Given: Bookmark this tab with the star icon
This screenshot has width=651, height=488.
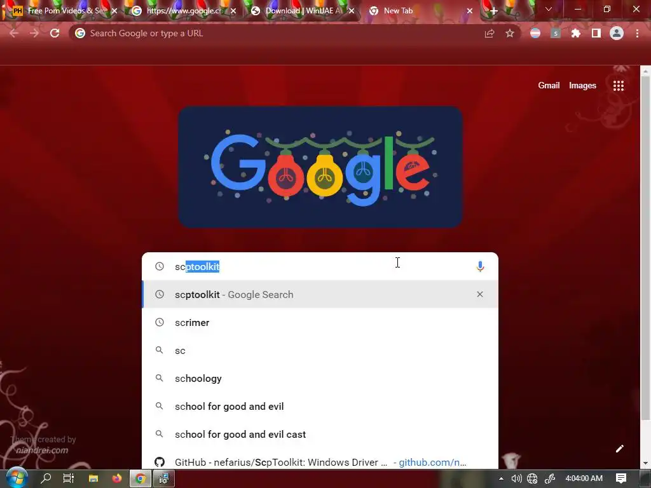Looking at the screenshot, I should tap(510, 33).
